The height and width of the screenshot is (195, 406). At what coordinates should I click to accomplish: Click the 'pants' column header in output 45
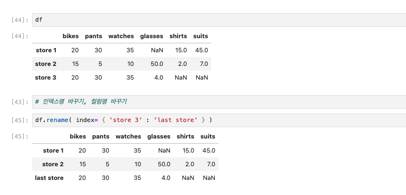[101, 137]
